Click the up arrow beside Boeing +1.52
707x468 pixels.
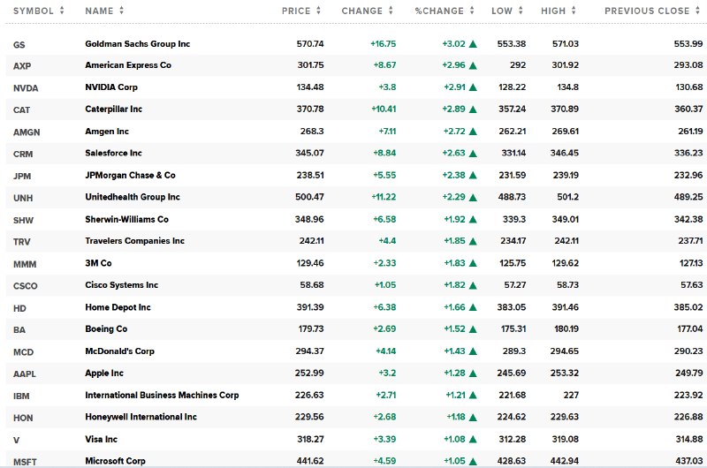(473, 329)
